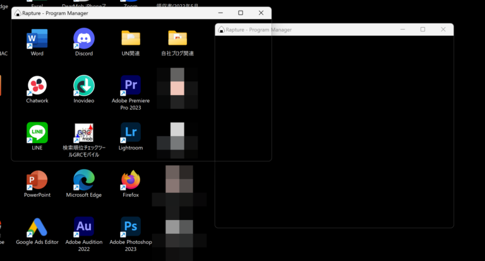Minimize the dimmed Rapture window
The image size is (485, 261).
[403, 30]
